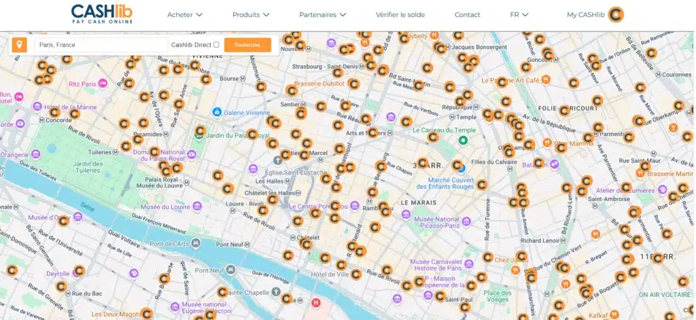Click the Musée National Picasso-Paris marker
This screenshot has height=320, width=696.
406,214
